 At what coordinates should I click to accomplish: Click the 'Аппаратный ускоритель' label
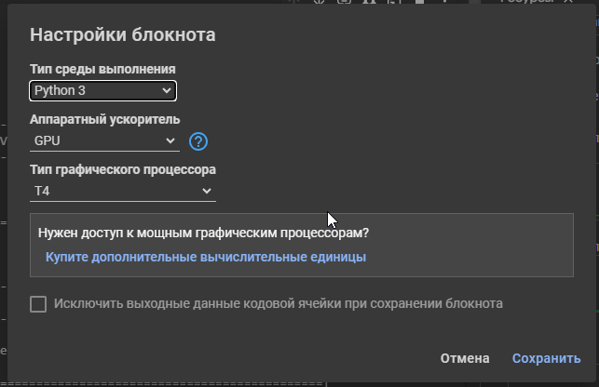coord(105,120)
